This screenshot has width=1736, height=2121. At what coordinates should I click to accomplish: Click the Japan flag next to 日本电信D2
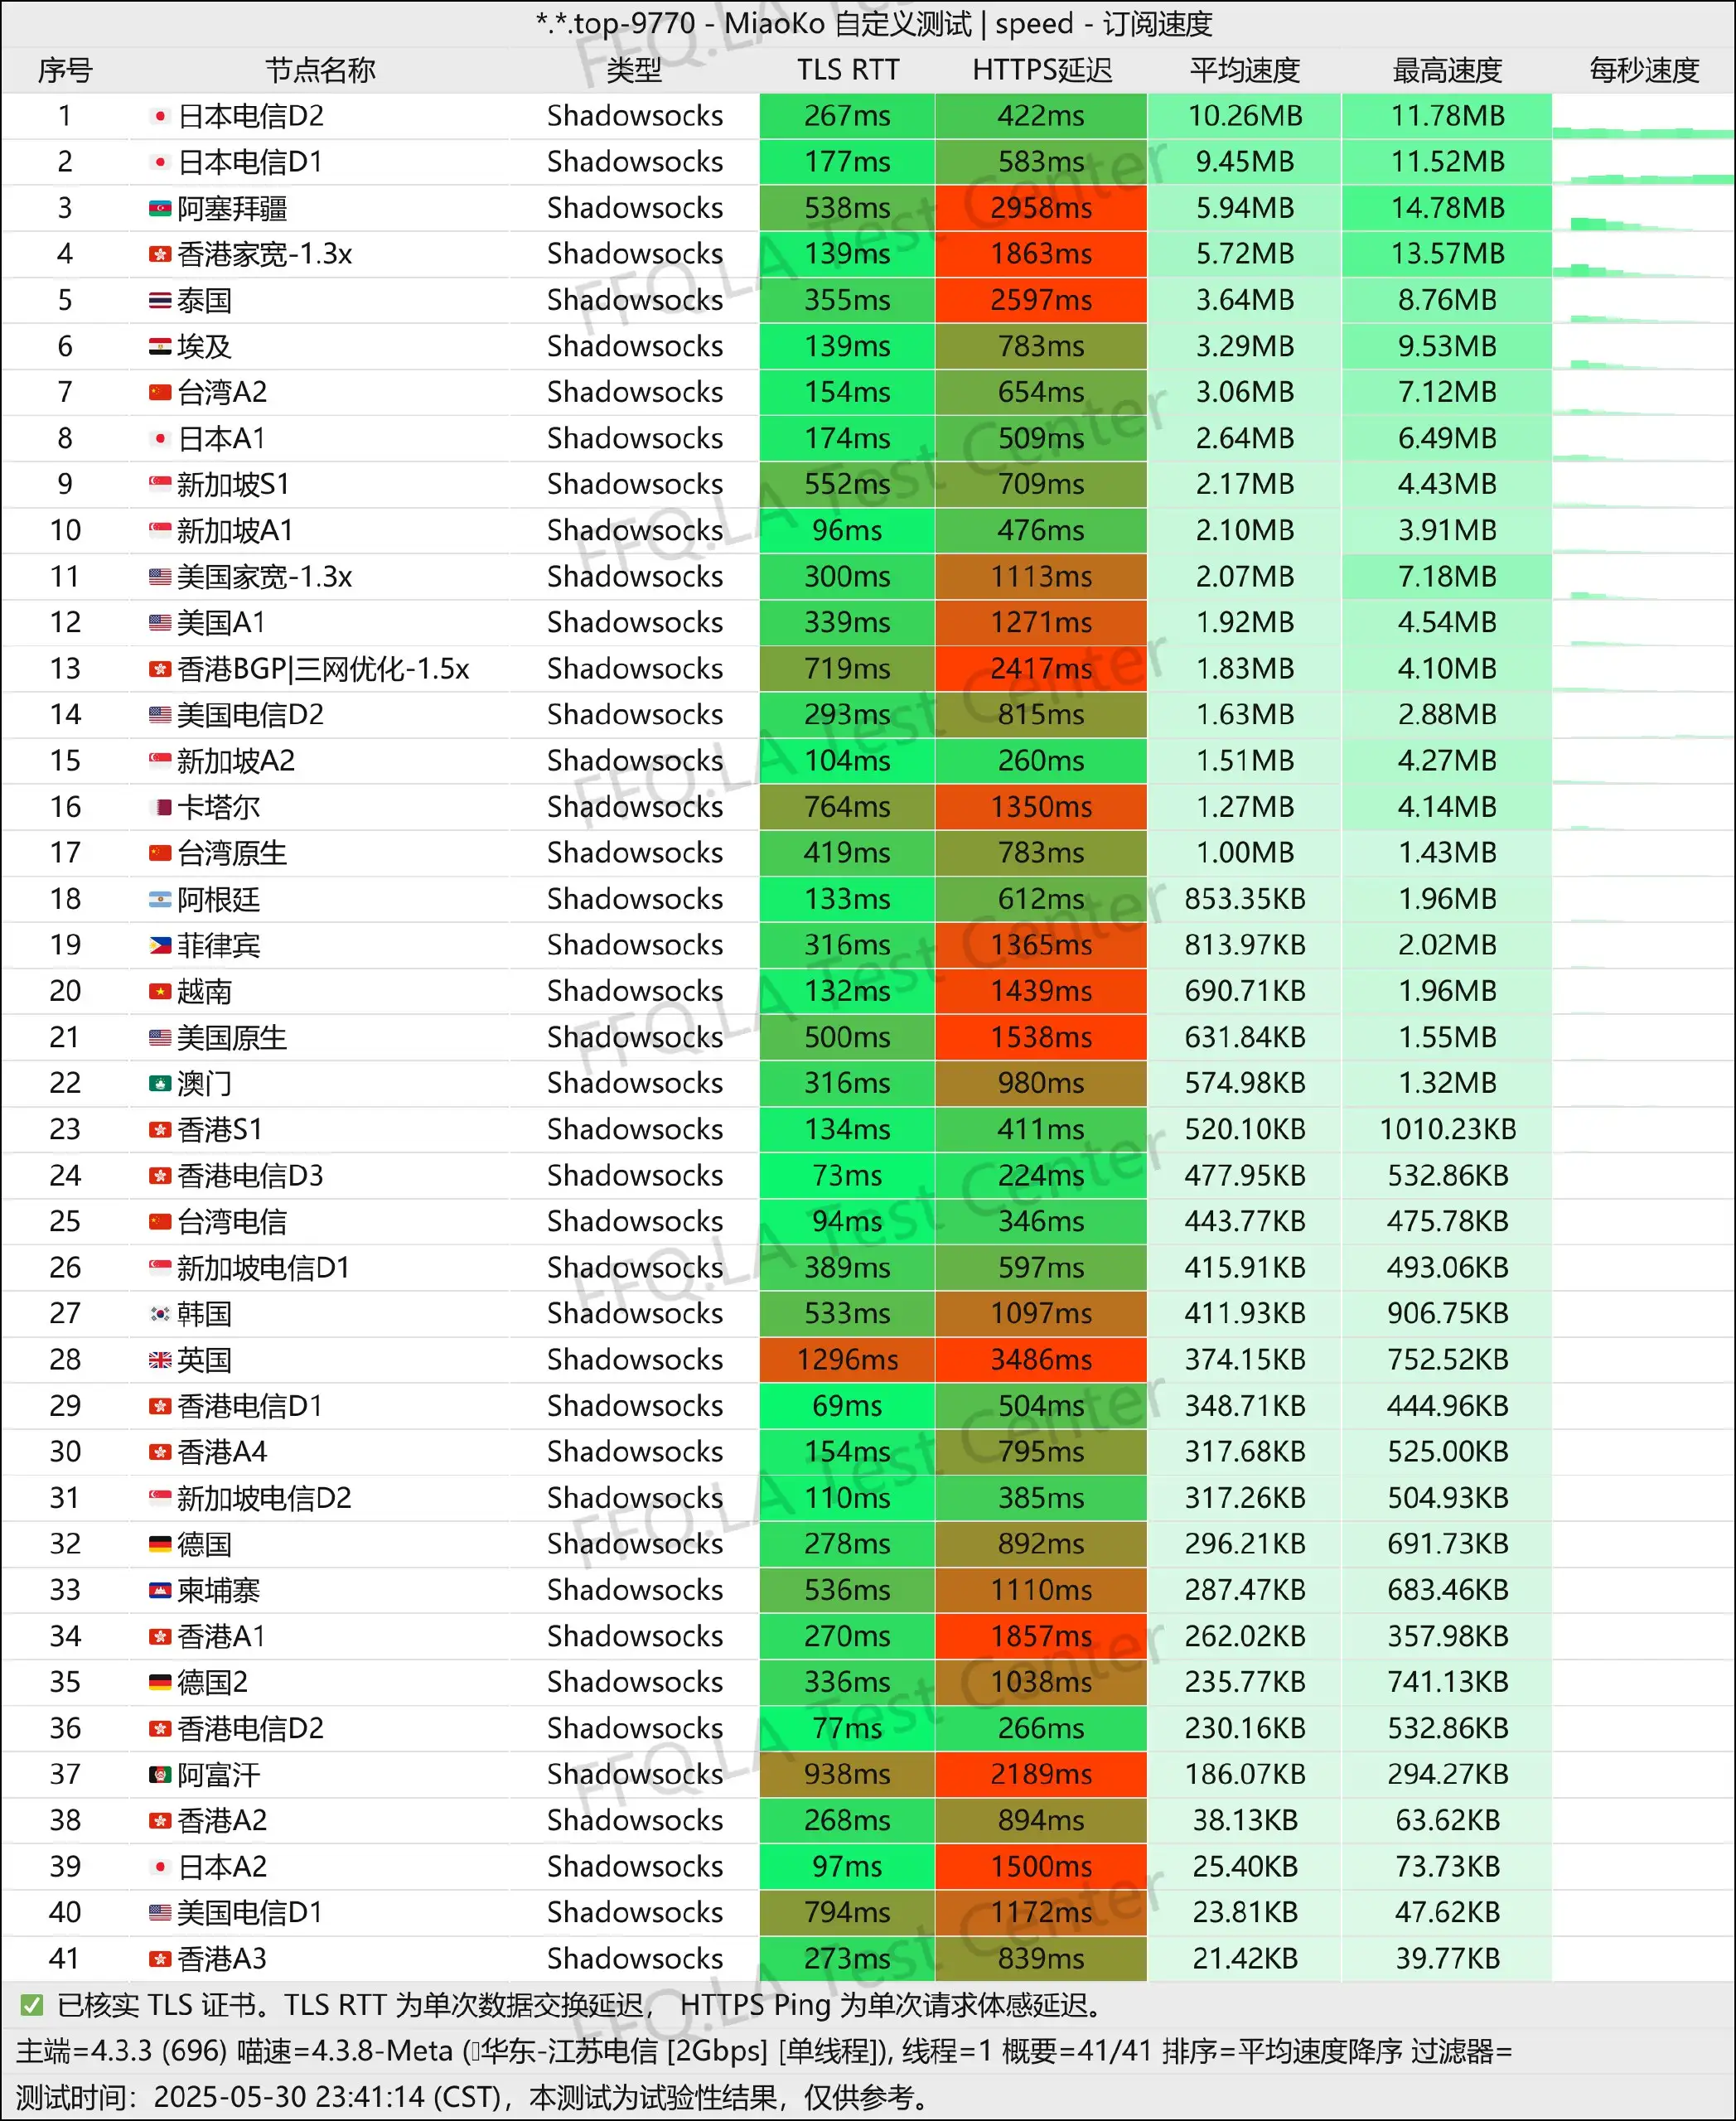[160, 116]
